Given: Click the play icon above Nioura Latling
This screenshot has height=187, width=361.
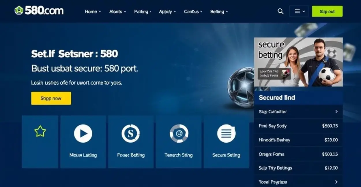Looking at the screenshot, I should (x=83, y=133).
